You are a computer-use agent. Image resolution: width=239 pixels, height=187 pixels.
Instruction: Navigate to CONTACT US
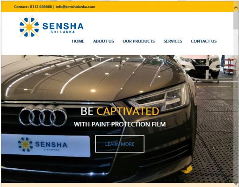click(x=203, y=41)
